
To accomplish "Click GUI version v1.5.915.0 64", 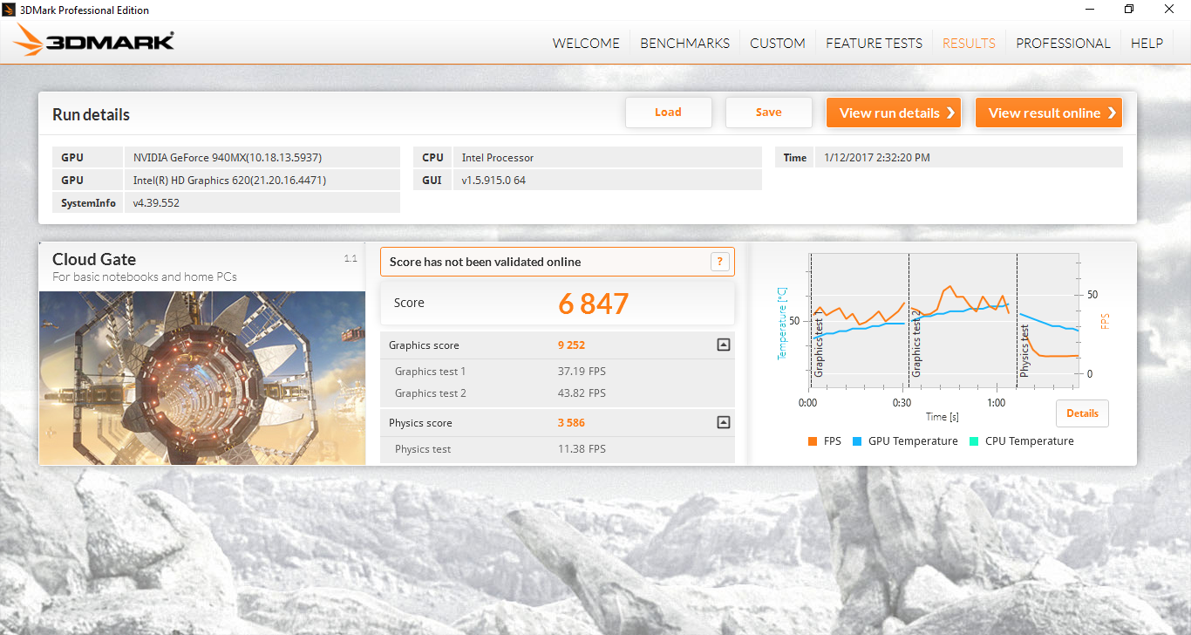I will click(x=608, y=181).
